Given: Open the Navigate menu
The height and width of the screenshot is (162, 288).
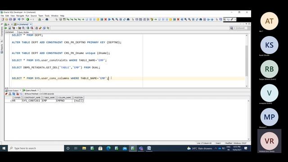Looking at the screenshot, I should [20, 16].
